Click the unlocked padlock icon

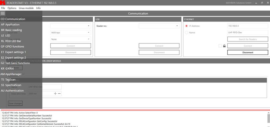(x=224, y=46)
